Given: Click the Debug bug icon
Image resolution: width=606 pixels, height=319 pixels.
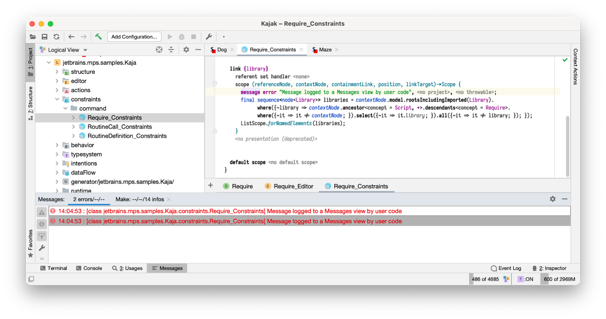Looking at the screenshot, I should pyautogui.click(x=182, y=37).
